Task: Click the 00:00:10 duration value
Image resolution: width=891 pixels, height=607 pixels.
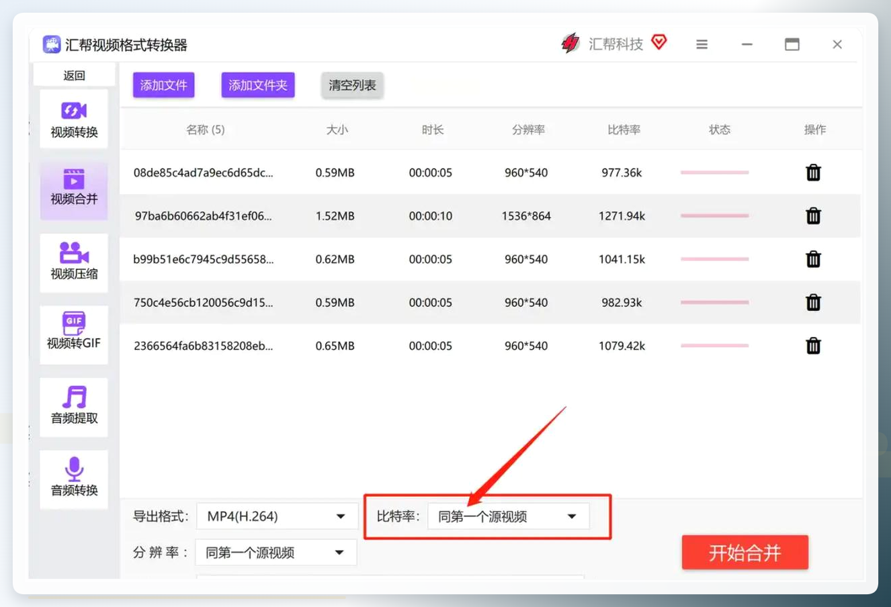Action: tap(431, 216)
